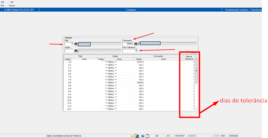Click the Código header under Fornecedor
The width and height of the screenshot is (268, 138).
coord(139,59)
